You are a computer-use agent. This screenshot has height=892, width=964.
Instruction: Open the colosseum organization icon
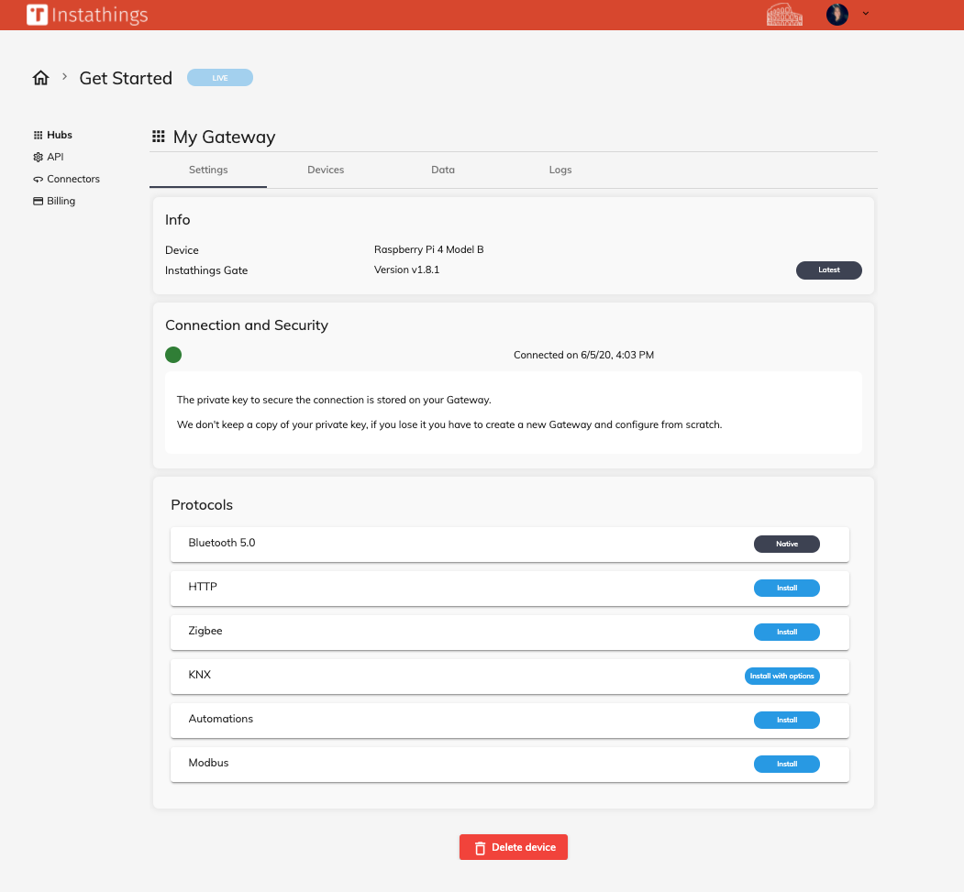[x=784, y=14]
